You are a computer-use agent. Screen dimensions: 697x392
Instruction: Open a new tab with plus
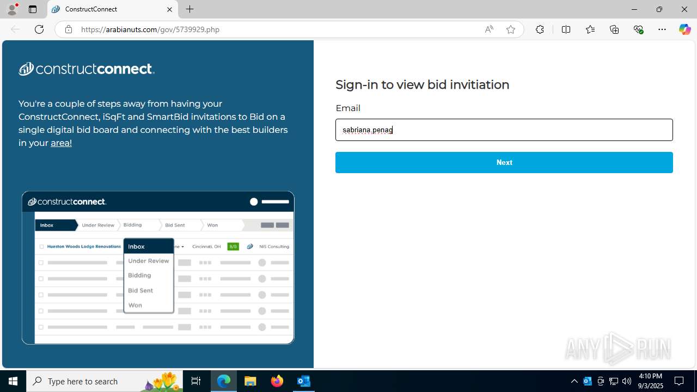click(189, 9)
